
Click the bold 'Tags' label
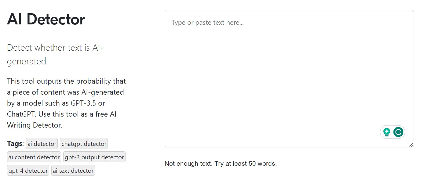coord(15,143)
